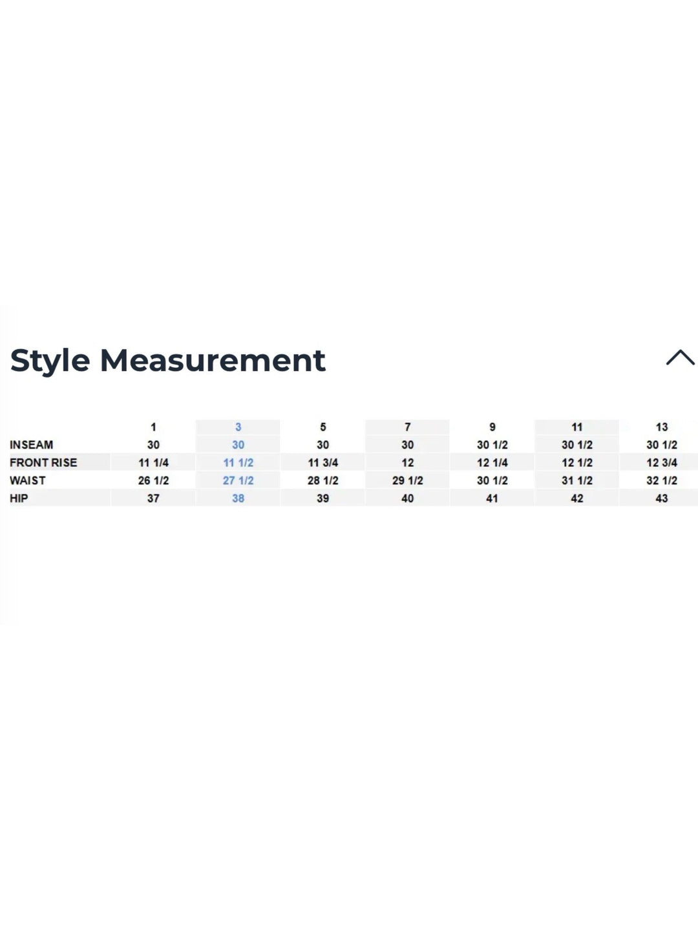Click the FRONT RISE row label
Image resolution: width=698 pixels, height=931 pixels.
[43, 462]
